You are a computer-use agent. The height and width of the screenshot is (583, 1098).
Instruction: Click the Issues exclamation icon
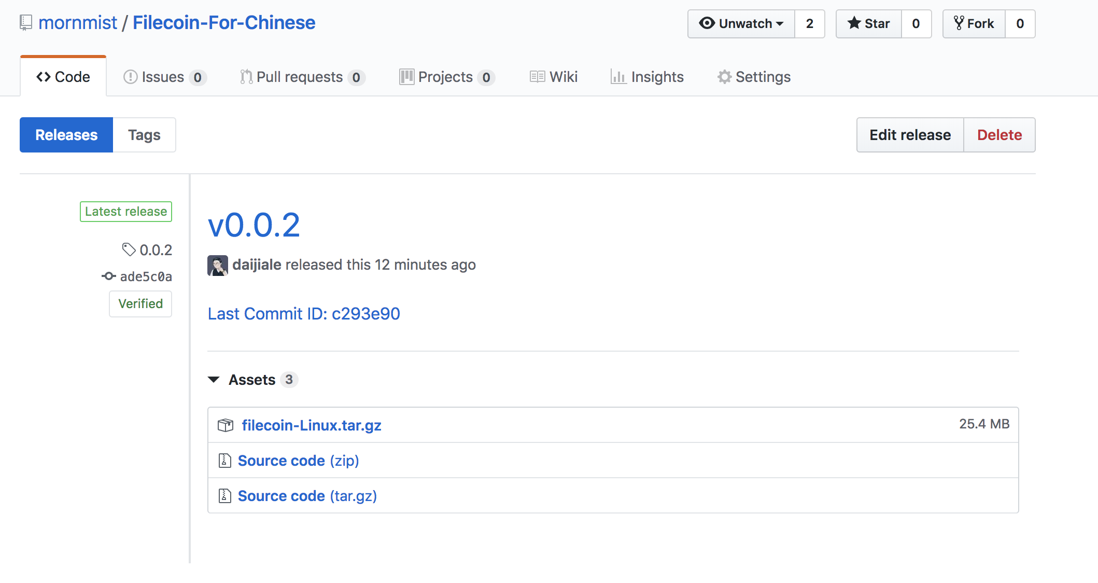(131, 77)
